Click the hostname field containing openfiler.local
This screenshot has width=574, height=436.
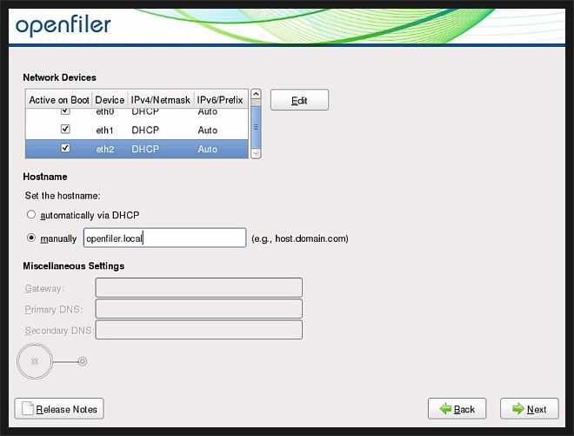(x=164, y=238)
